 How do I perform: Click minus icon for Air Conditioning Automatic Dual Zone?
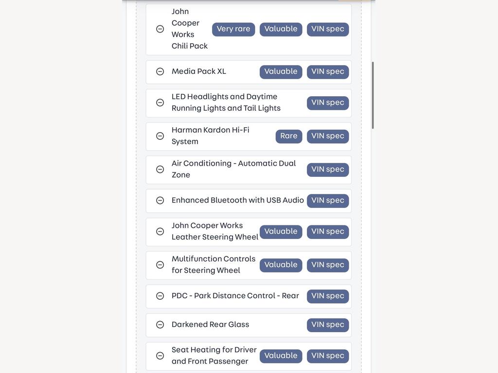coord(160,169)
